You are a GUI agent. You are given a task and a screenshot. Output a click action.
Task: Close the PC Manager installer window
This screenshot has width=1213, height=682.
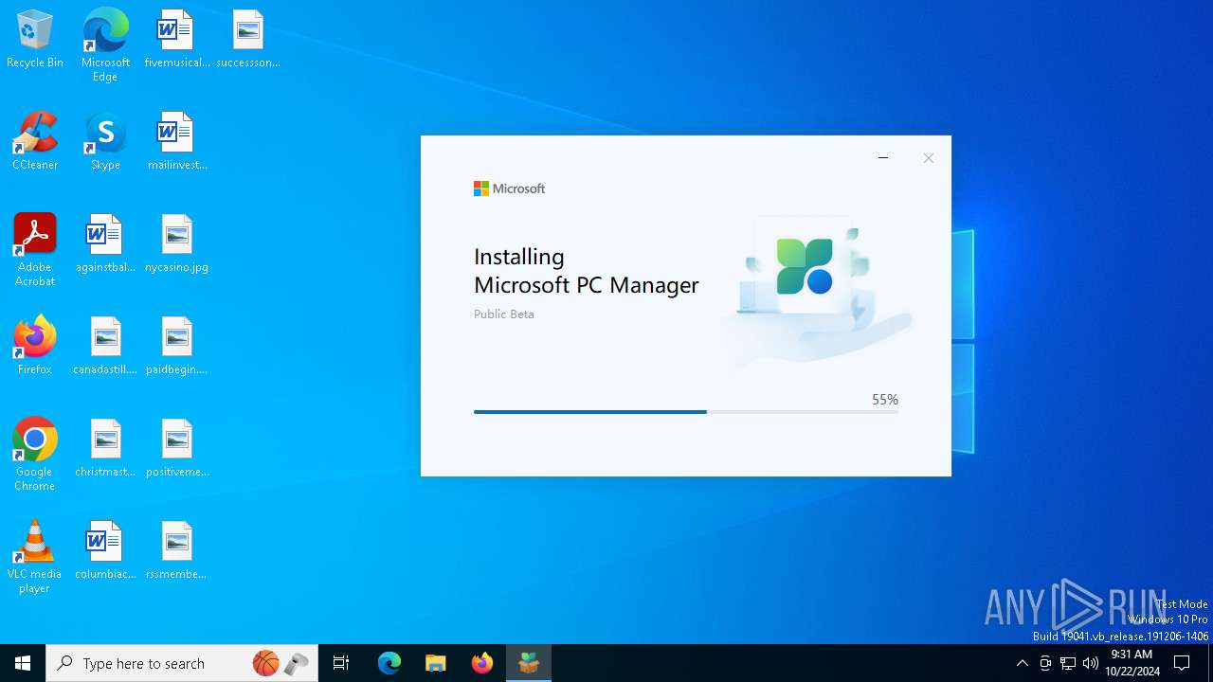coord(929,158)
